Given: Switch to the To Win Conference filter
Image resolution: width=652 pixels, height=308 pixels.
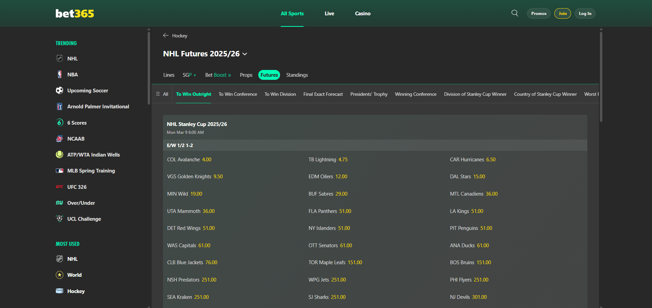Looking at the screenshot, I should [x=238, y=94].
